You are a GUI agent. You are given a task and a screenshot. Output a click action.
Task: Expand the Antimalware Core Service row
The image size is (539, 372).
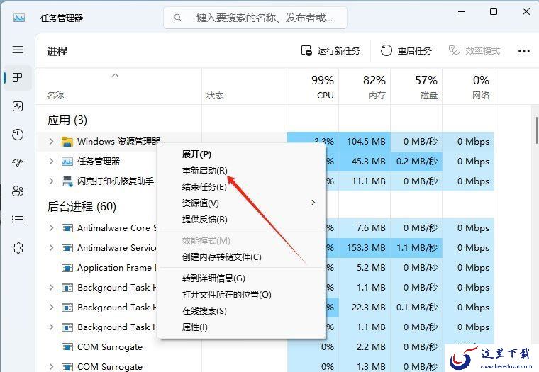coord(51,227)
